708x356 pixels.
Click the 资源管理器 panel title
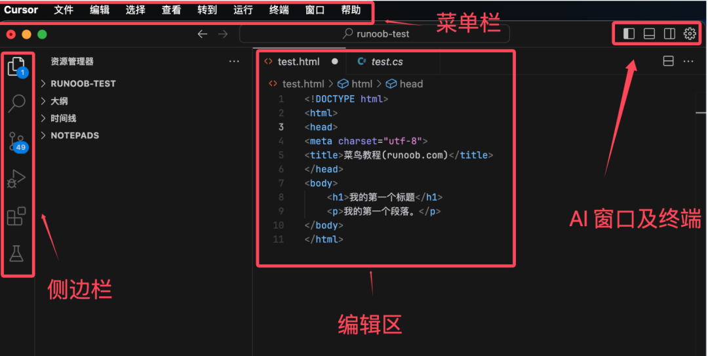(x=72, y=62)
